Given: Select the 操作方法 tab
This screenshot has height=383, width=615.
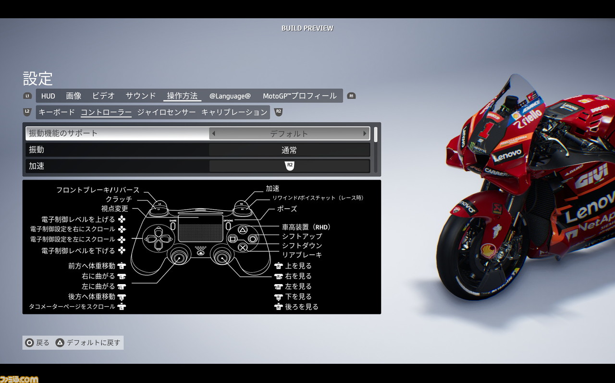Looking at the screenshot, I should (182, 96).
